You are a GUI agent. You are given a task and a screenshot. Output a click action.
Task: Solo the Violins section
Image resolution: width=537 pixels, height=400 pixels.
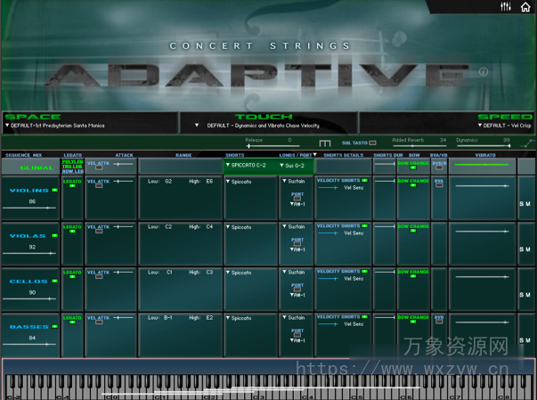point(521,204)
